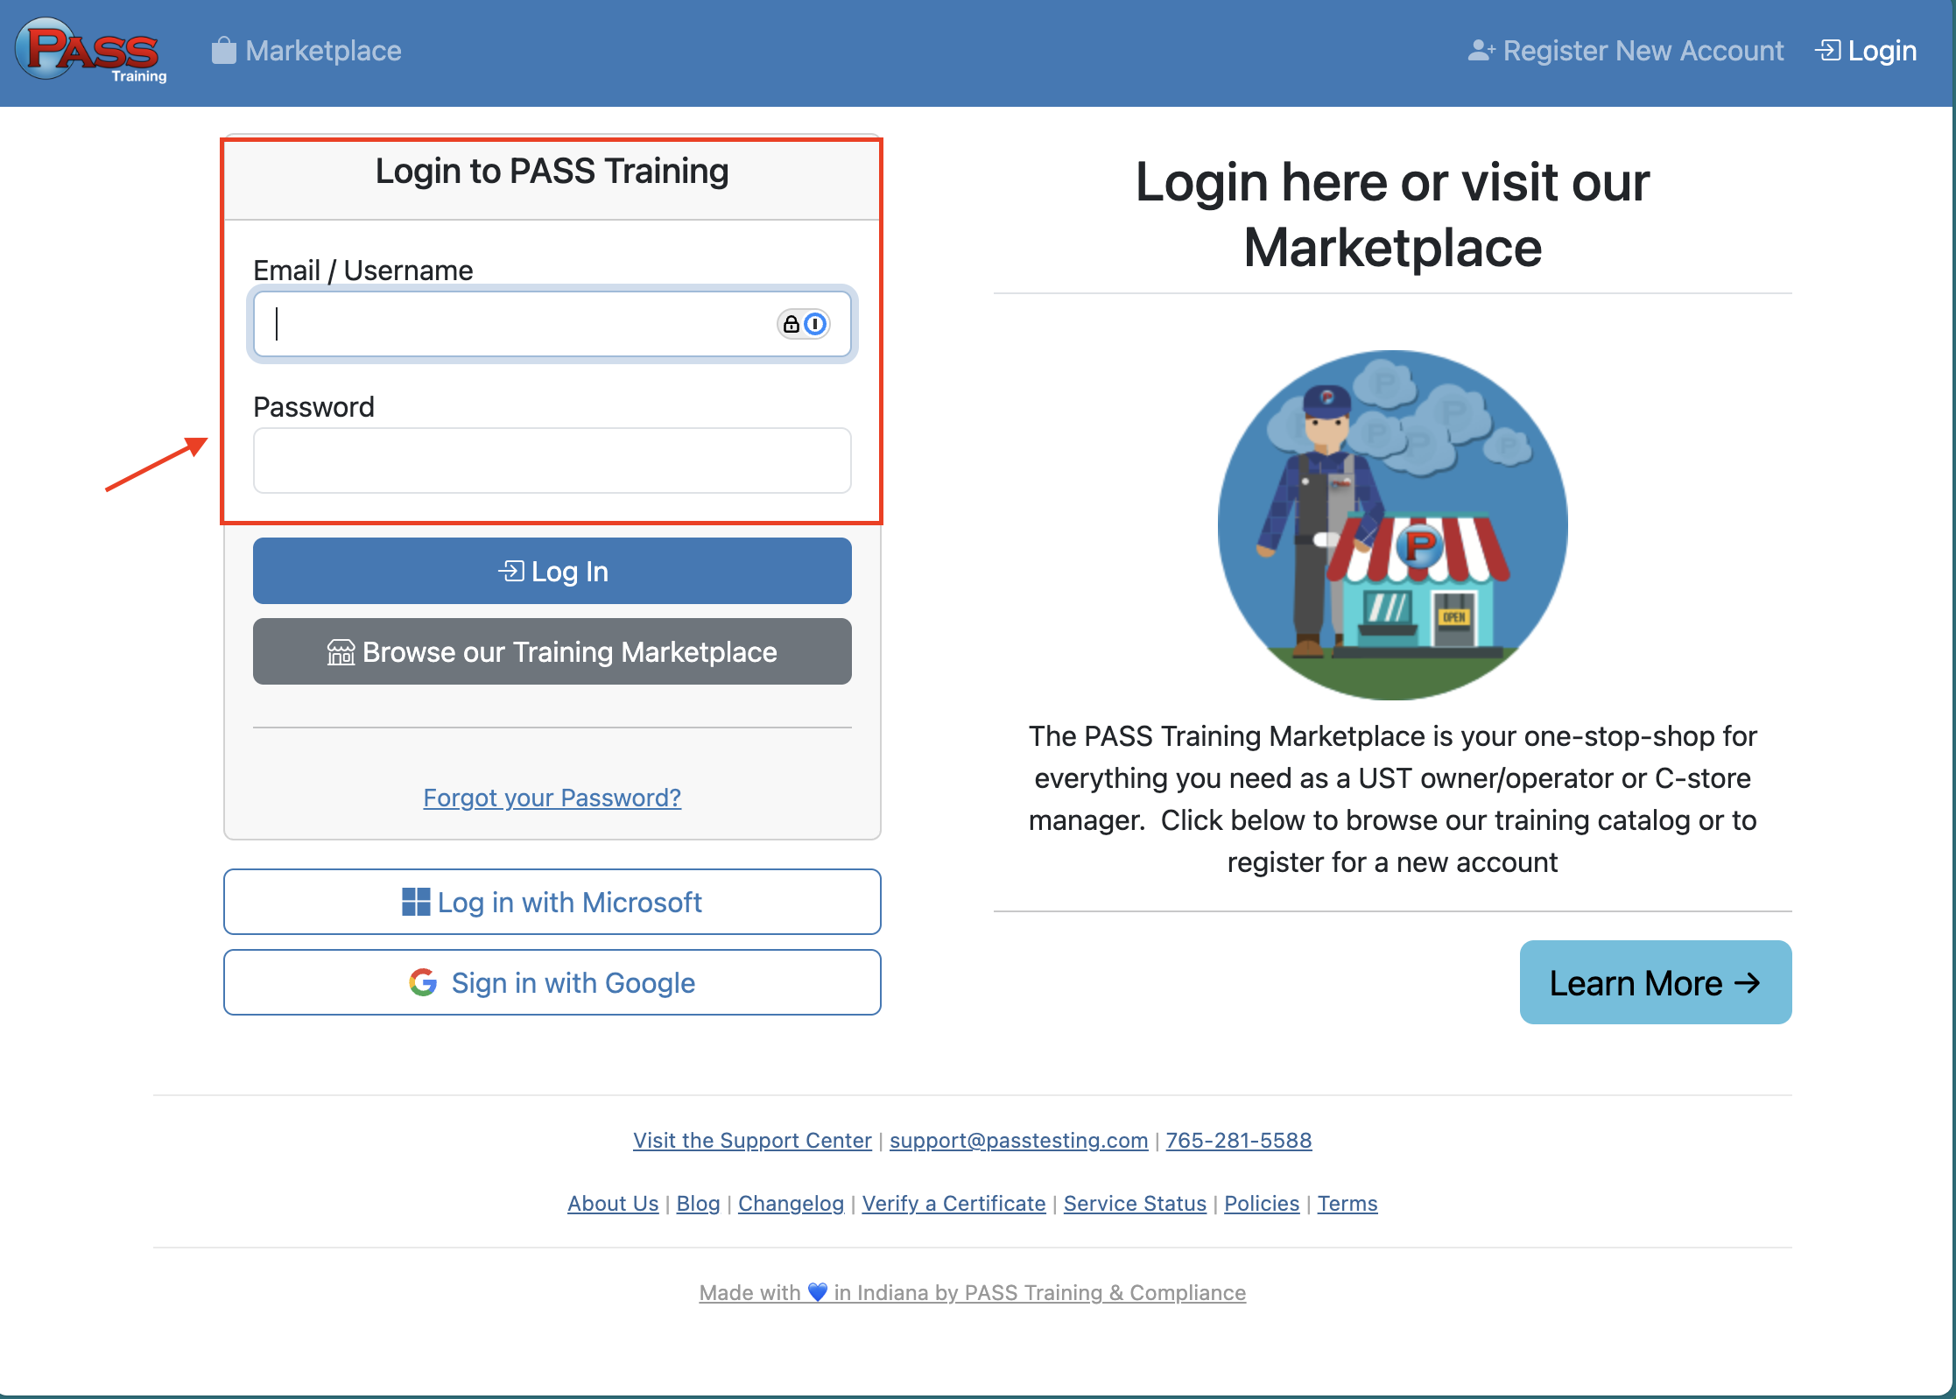Click the 765-281-5588 phone link
Viewport: 1956px width, 1399px height.
1239,1140
